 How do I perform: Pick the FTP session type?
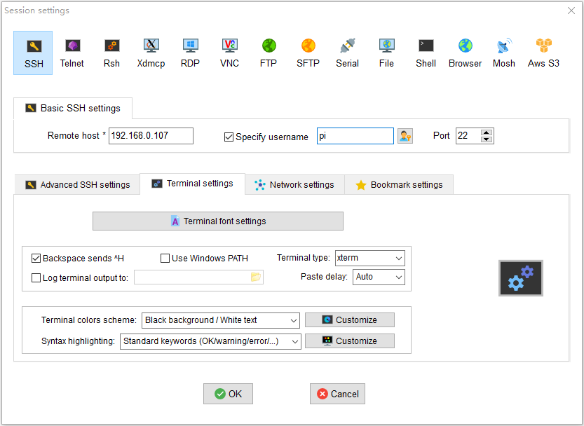(269, 53)
